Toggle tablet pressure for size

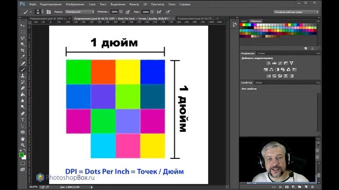(168, 12)
